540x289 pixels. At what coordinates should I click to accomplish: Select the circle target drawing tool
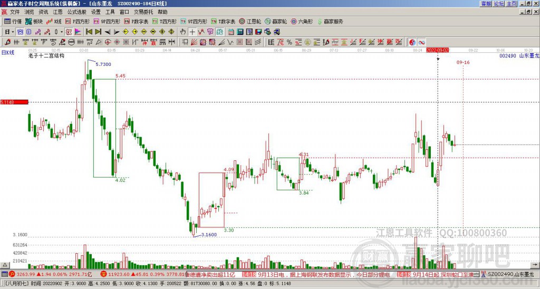coord(108,42)
